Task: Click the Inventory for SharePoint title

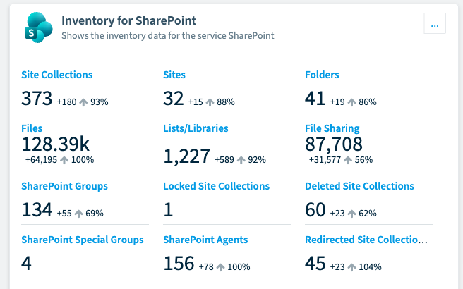Action: (128, 20)
